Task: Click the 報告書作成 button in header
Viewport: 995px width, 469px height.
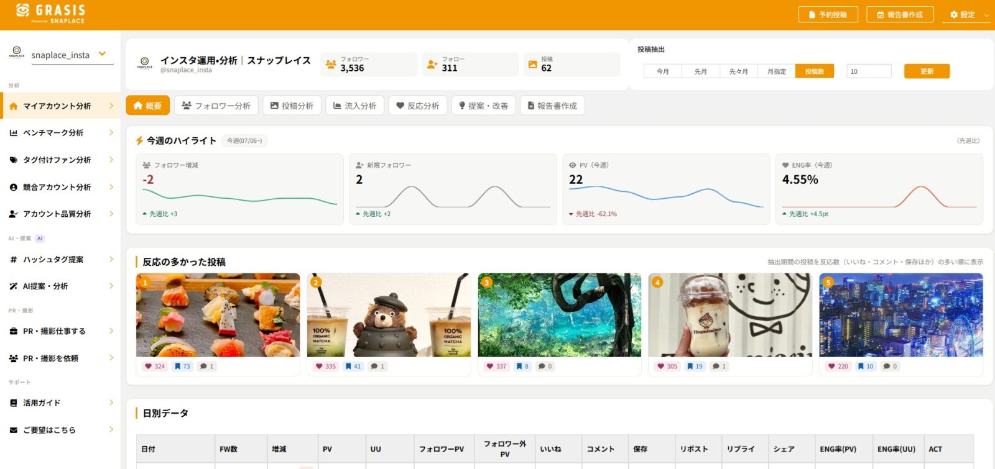Action: (x=900, y=14)
